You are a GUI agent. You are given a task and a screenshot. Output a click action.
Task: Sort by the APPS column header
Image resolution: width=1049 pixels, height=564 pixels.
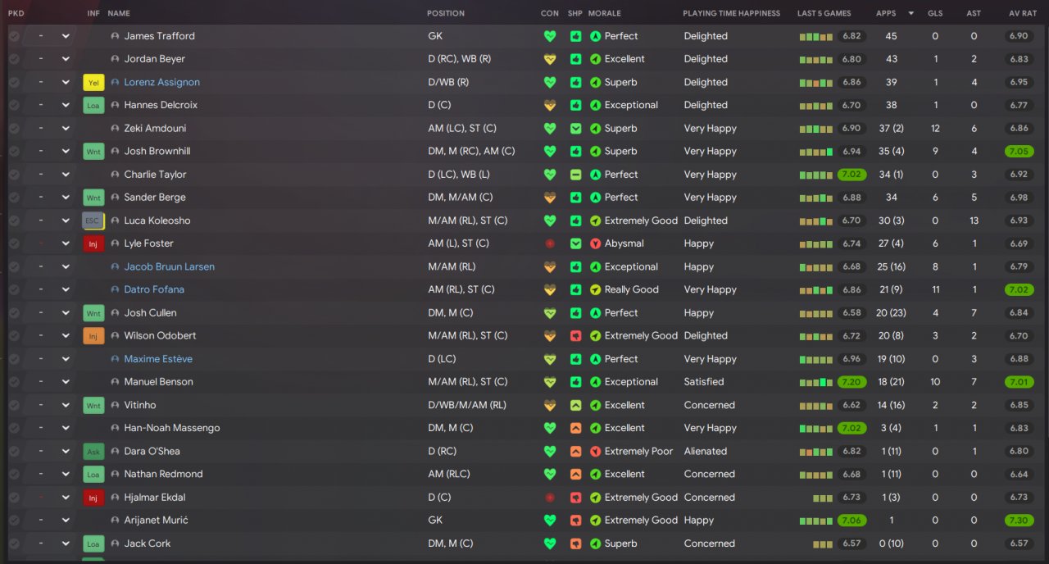(886, 13)
